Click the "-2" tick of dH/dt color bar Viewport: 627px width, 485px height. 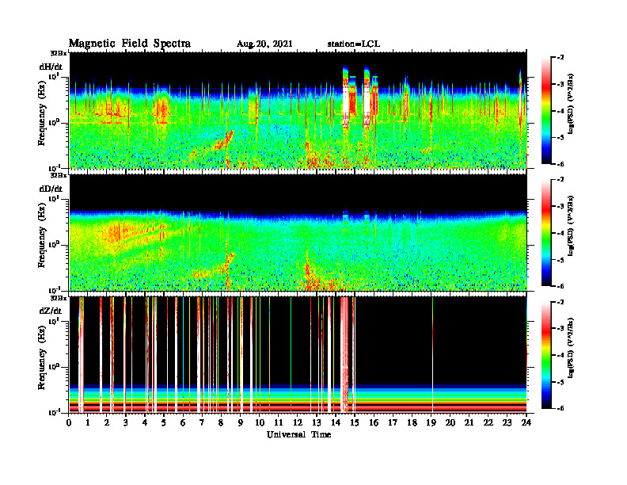pos(560,58)
